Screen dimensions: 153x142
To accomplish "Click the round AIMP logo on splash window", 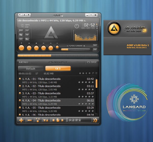I will (x=114, y=29).
